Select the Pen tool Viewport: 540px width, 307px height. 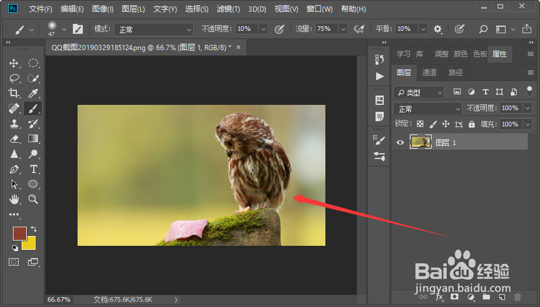pos(14,169)
